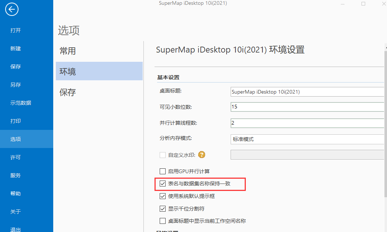Viewport: 387px width, 232px height.
Task: Enable 启用GPU并行计算 checkbox
Action: 163,171
